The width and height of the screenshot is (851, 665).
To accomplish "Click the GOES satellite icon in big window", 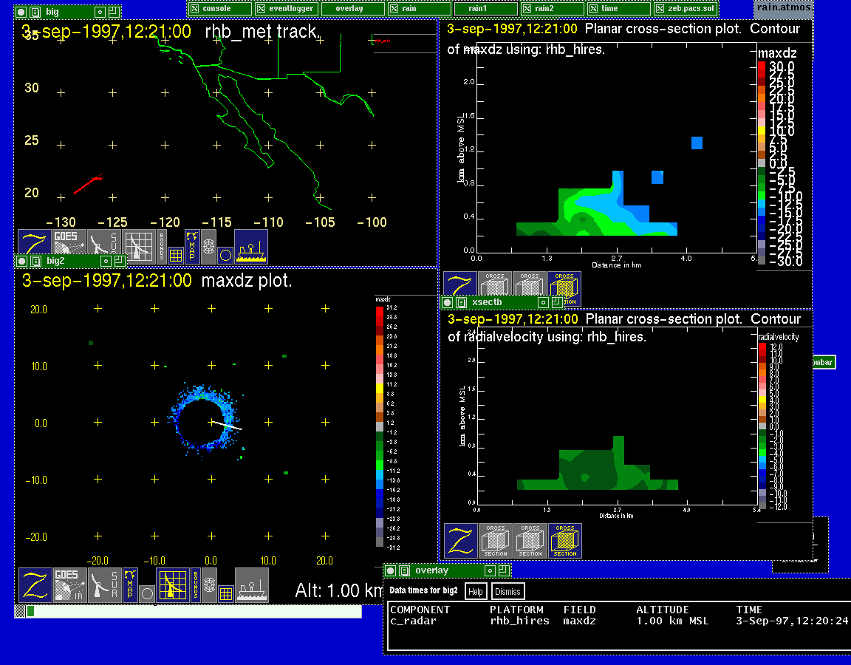I will pos(69,246).
